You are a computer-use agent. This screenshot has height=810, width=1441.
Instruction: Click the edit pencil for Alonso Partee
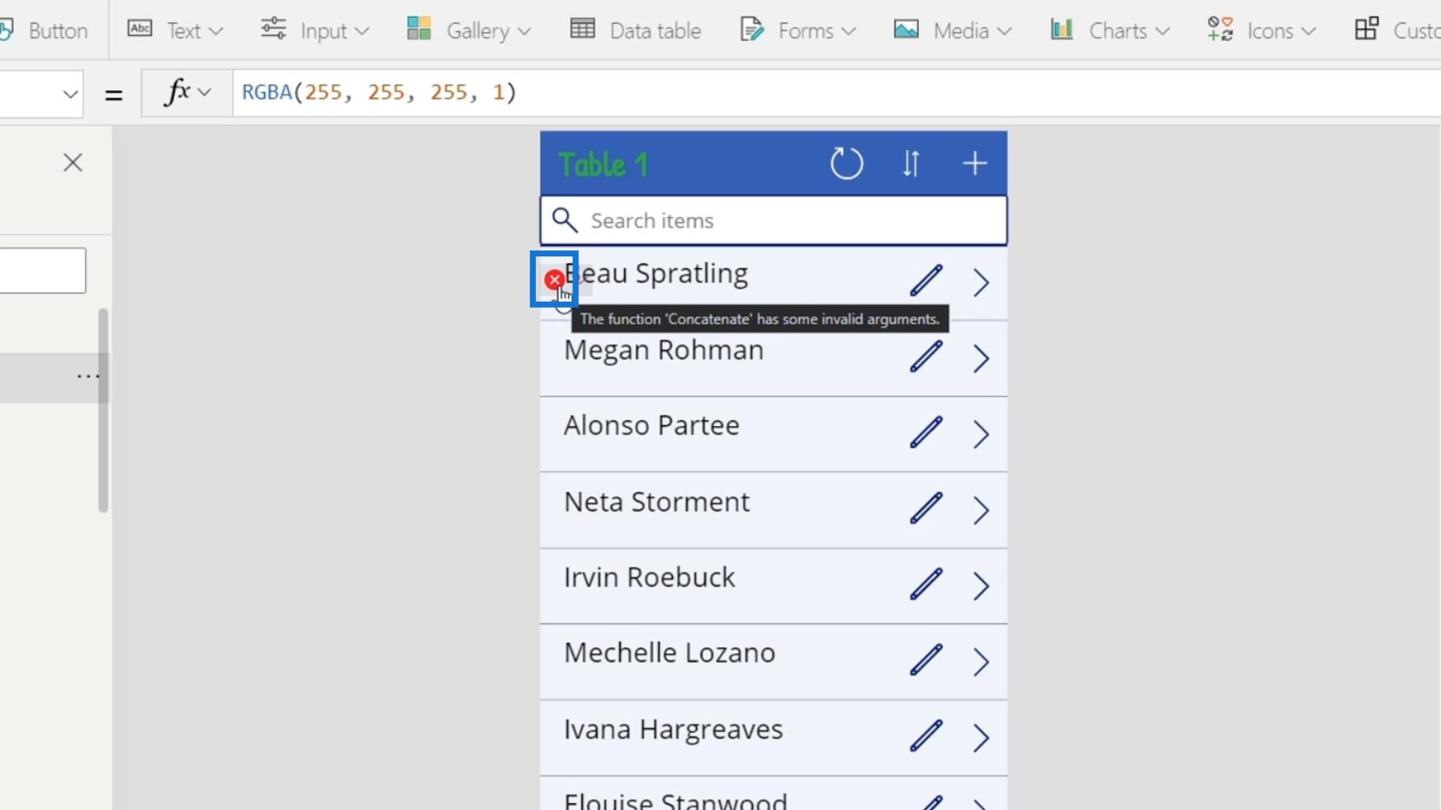point(926,433)
